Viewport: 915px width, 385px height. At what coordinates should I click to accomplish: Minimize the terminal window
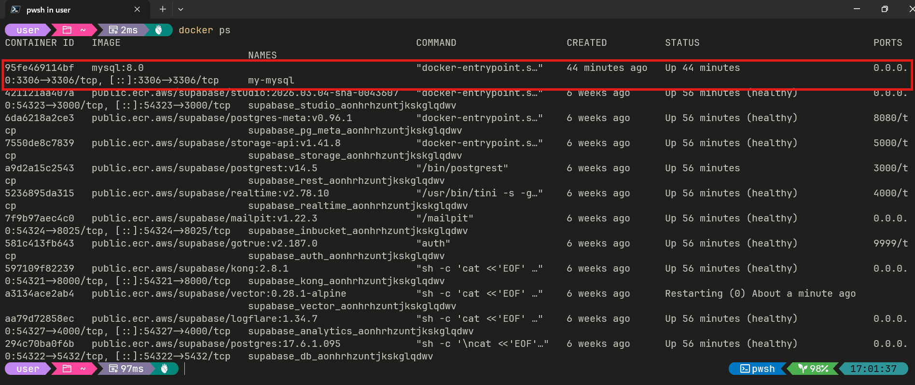tap(857, 9)
